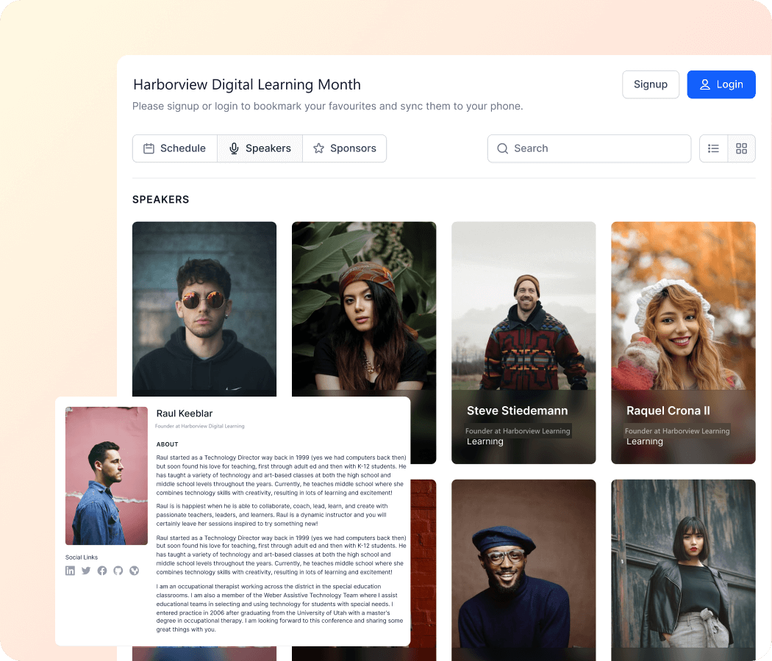Click the "SPEAKERS" section heading
772x661 pixels.
160,200
